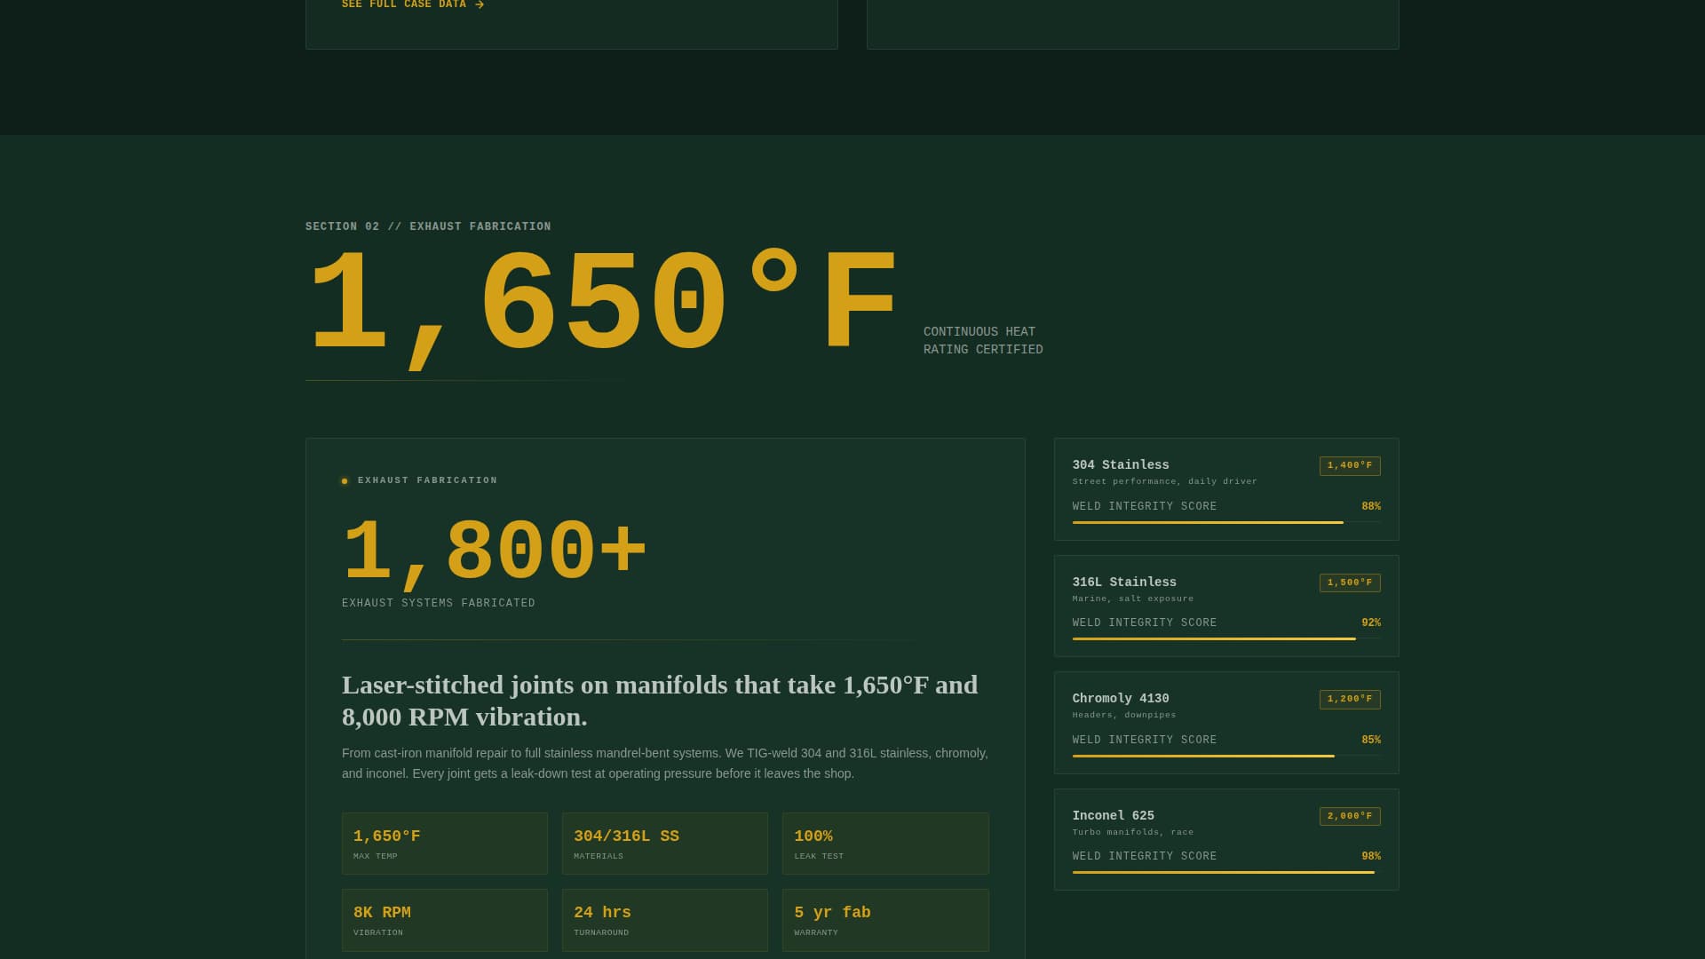Toggle the 304 Stainless material card
Screen dimensions: 1705x959
[1225, 488]
